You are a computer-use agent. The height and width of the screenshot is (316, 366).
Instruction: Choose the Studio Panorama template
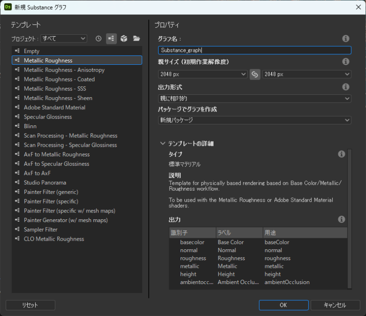(x=45, y=183)
